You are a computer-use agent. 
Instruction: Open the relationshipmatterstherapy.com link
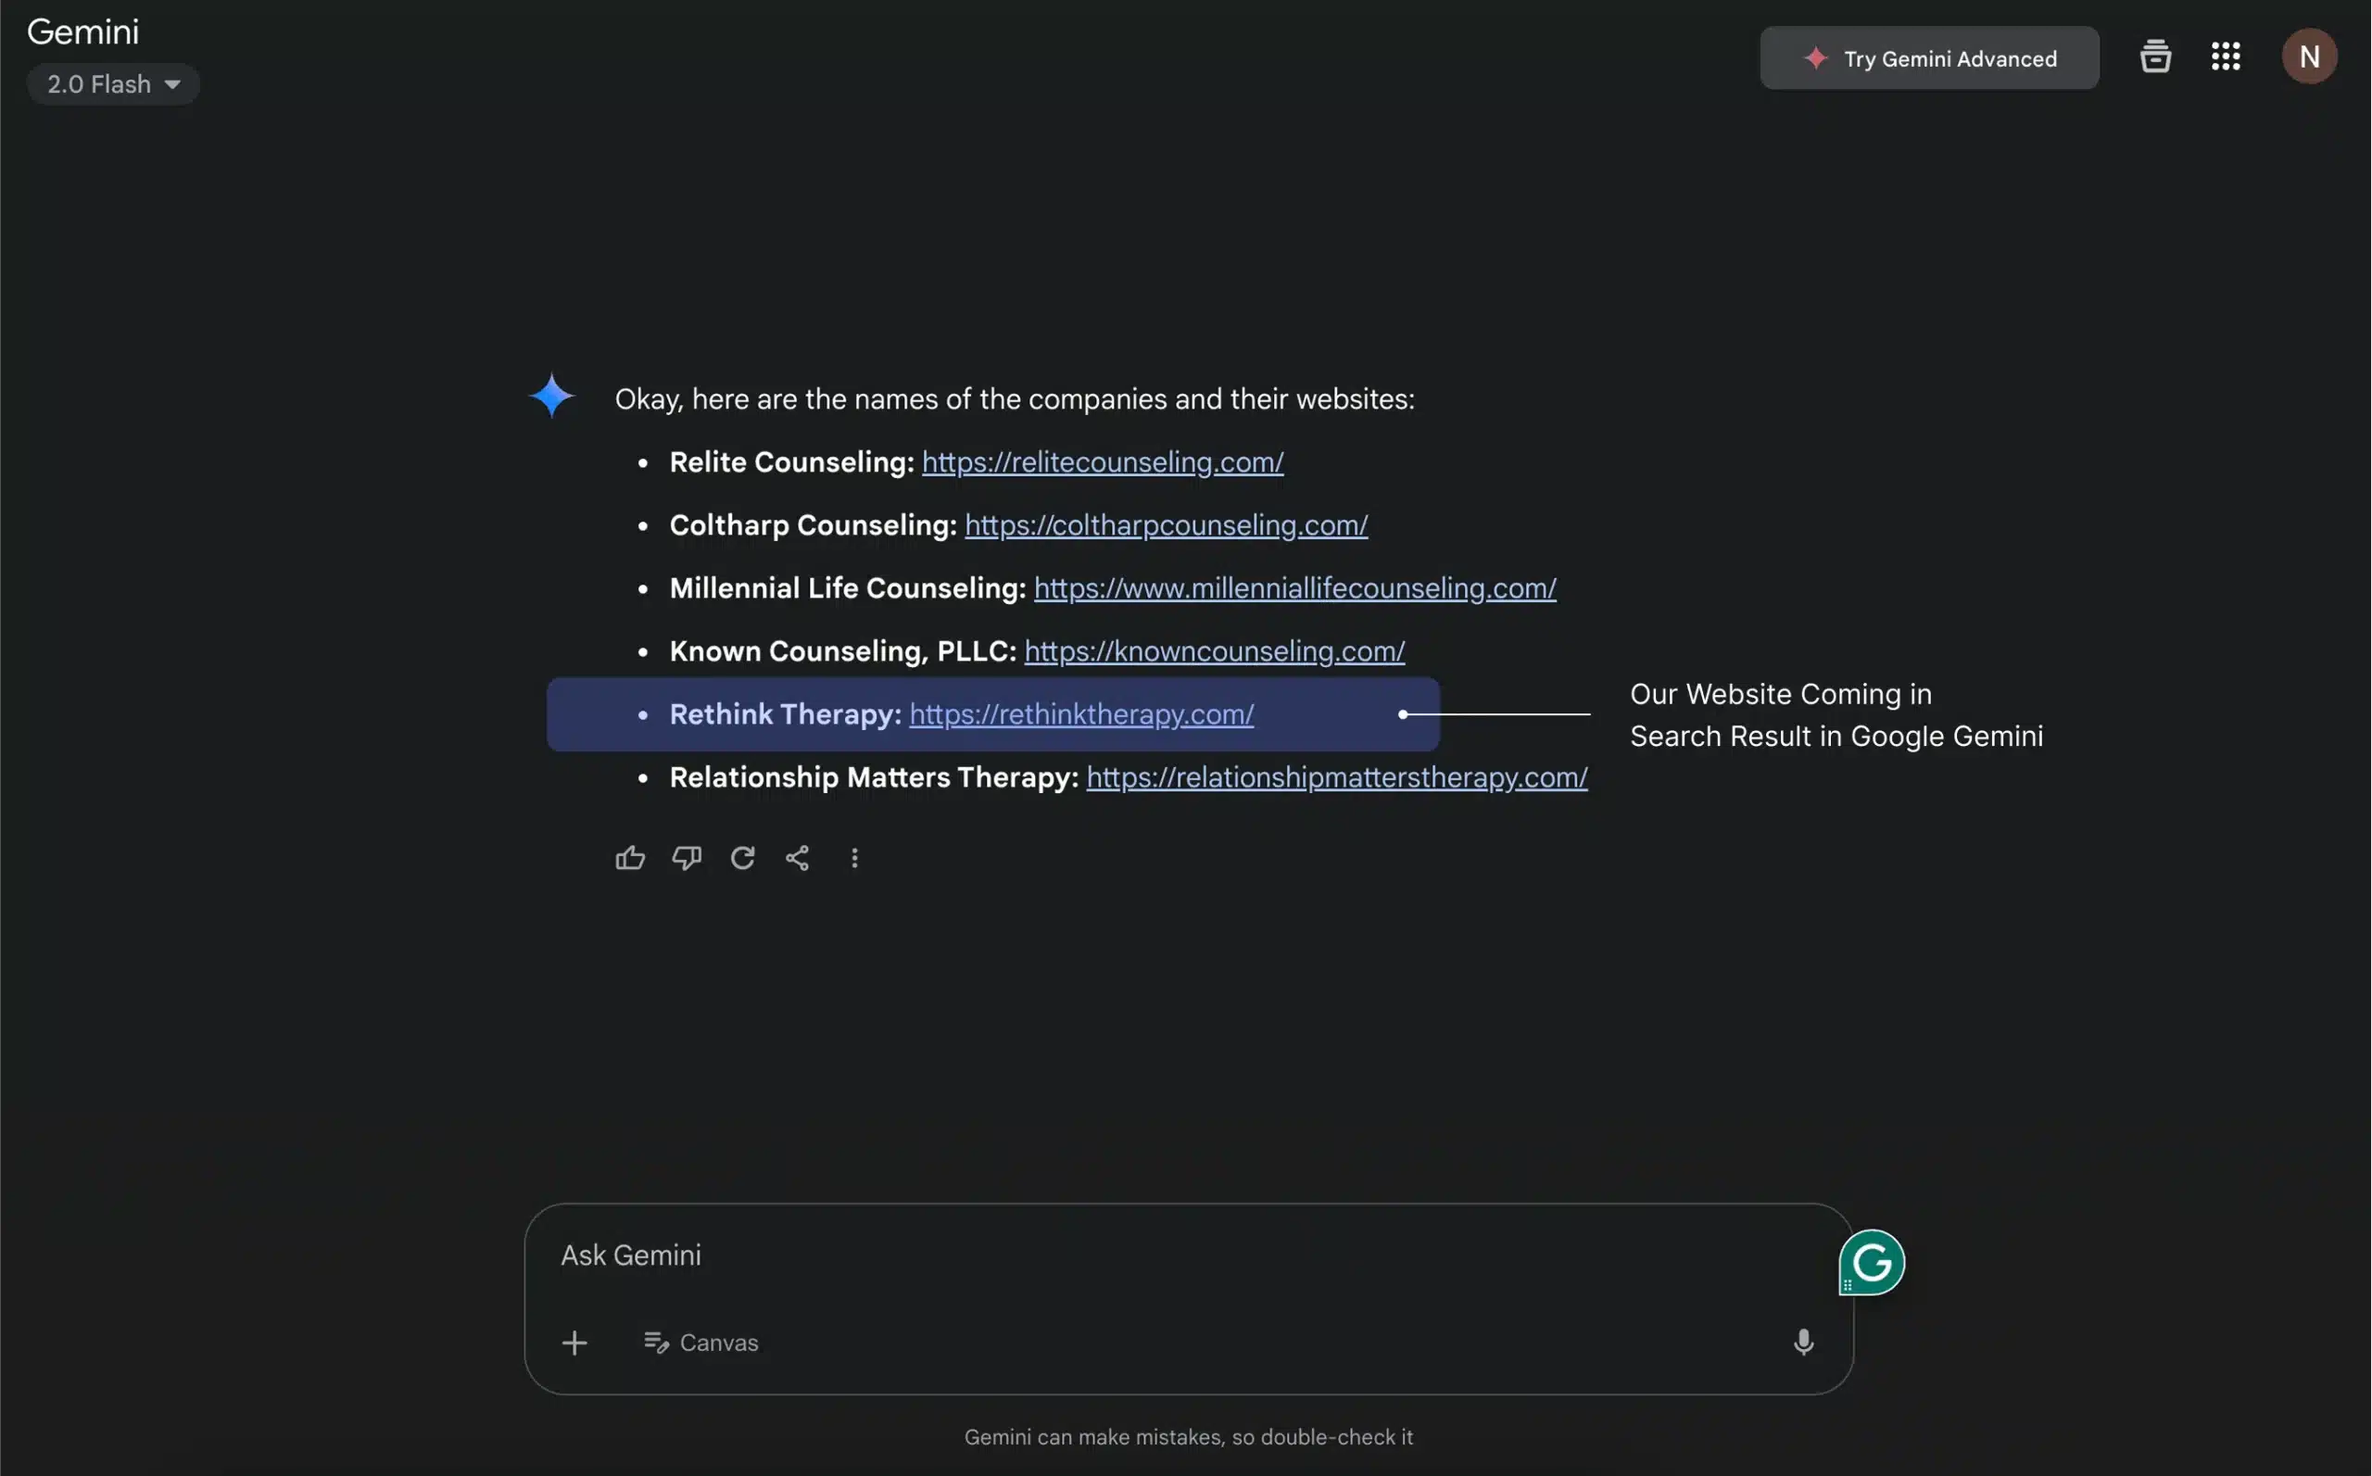1336,777
